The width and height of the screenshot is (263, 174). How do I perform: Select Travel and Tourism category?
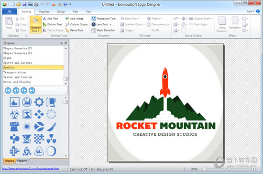[33, 77]
